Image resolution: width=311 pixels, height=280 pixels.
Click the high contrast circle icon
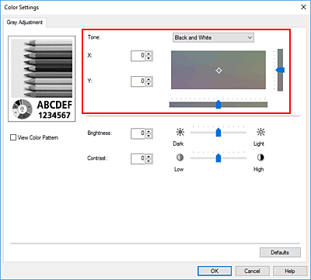coord(260,157)
